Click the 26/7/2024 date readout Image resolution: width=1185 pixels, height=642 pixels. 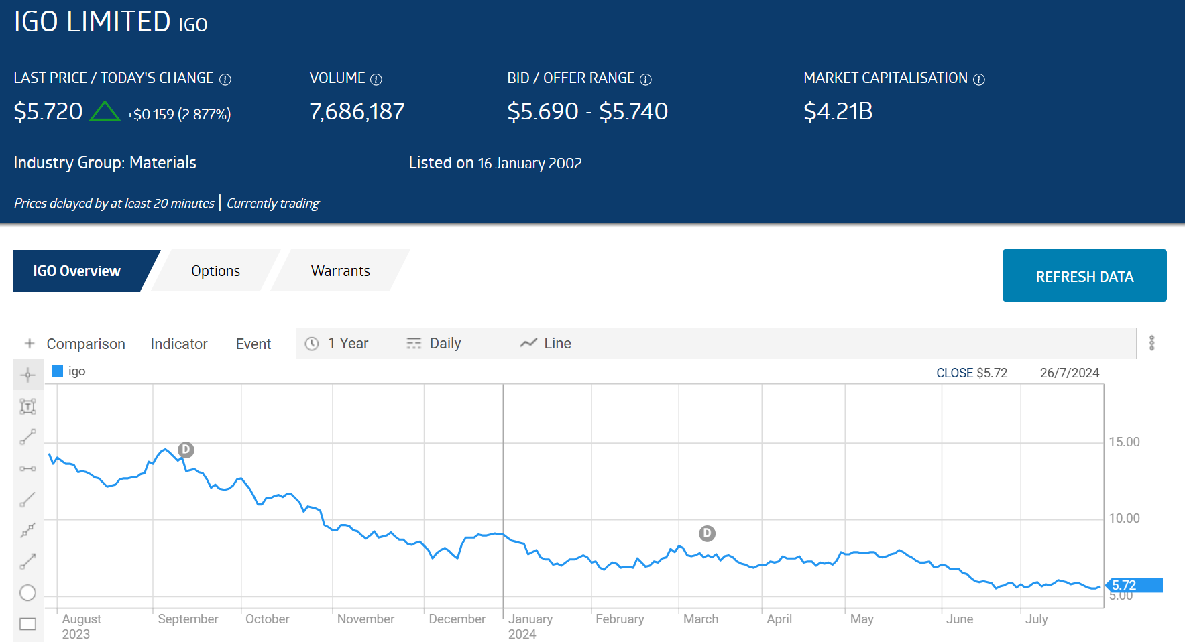pos(1070,373)
